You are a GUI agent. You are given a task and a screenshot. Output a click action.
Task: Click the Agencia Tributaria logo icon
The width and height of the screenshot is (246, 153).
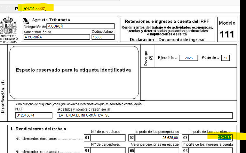pos(26,20)
